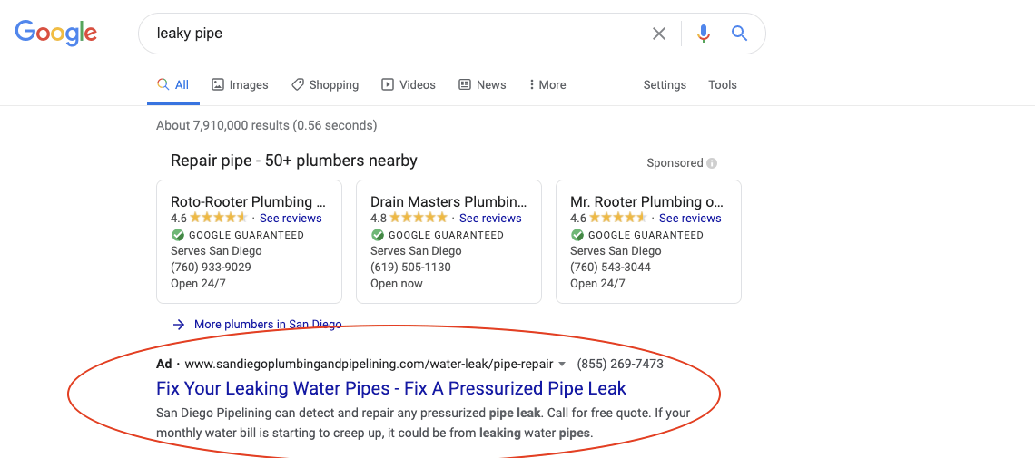Switch to the Images tab

coord(240,85)
